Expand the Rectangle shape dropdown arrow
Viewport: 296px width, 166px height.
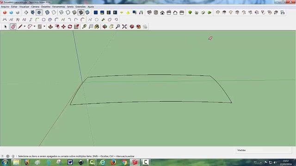point(44,27)
